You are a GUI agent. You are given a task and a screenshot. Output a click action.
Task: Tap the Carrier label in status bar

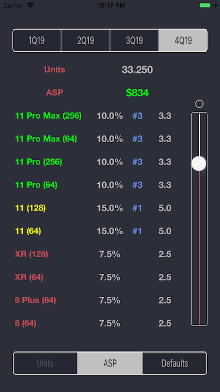[14, 5]
